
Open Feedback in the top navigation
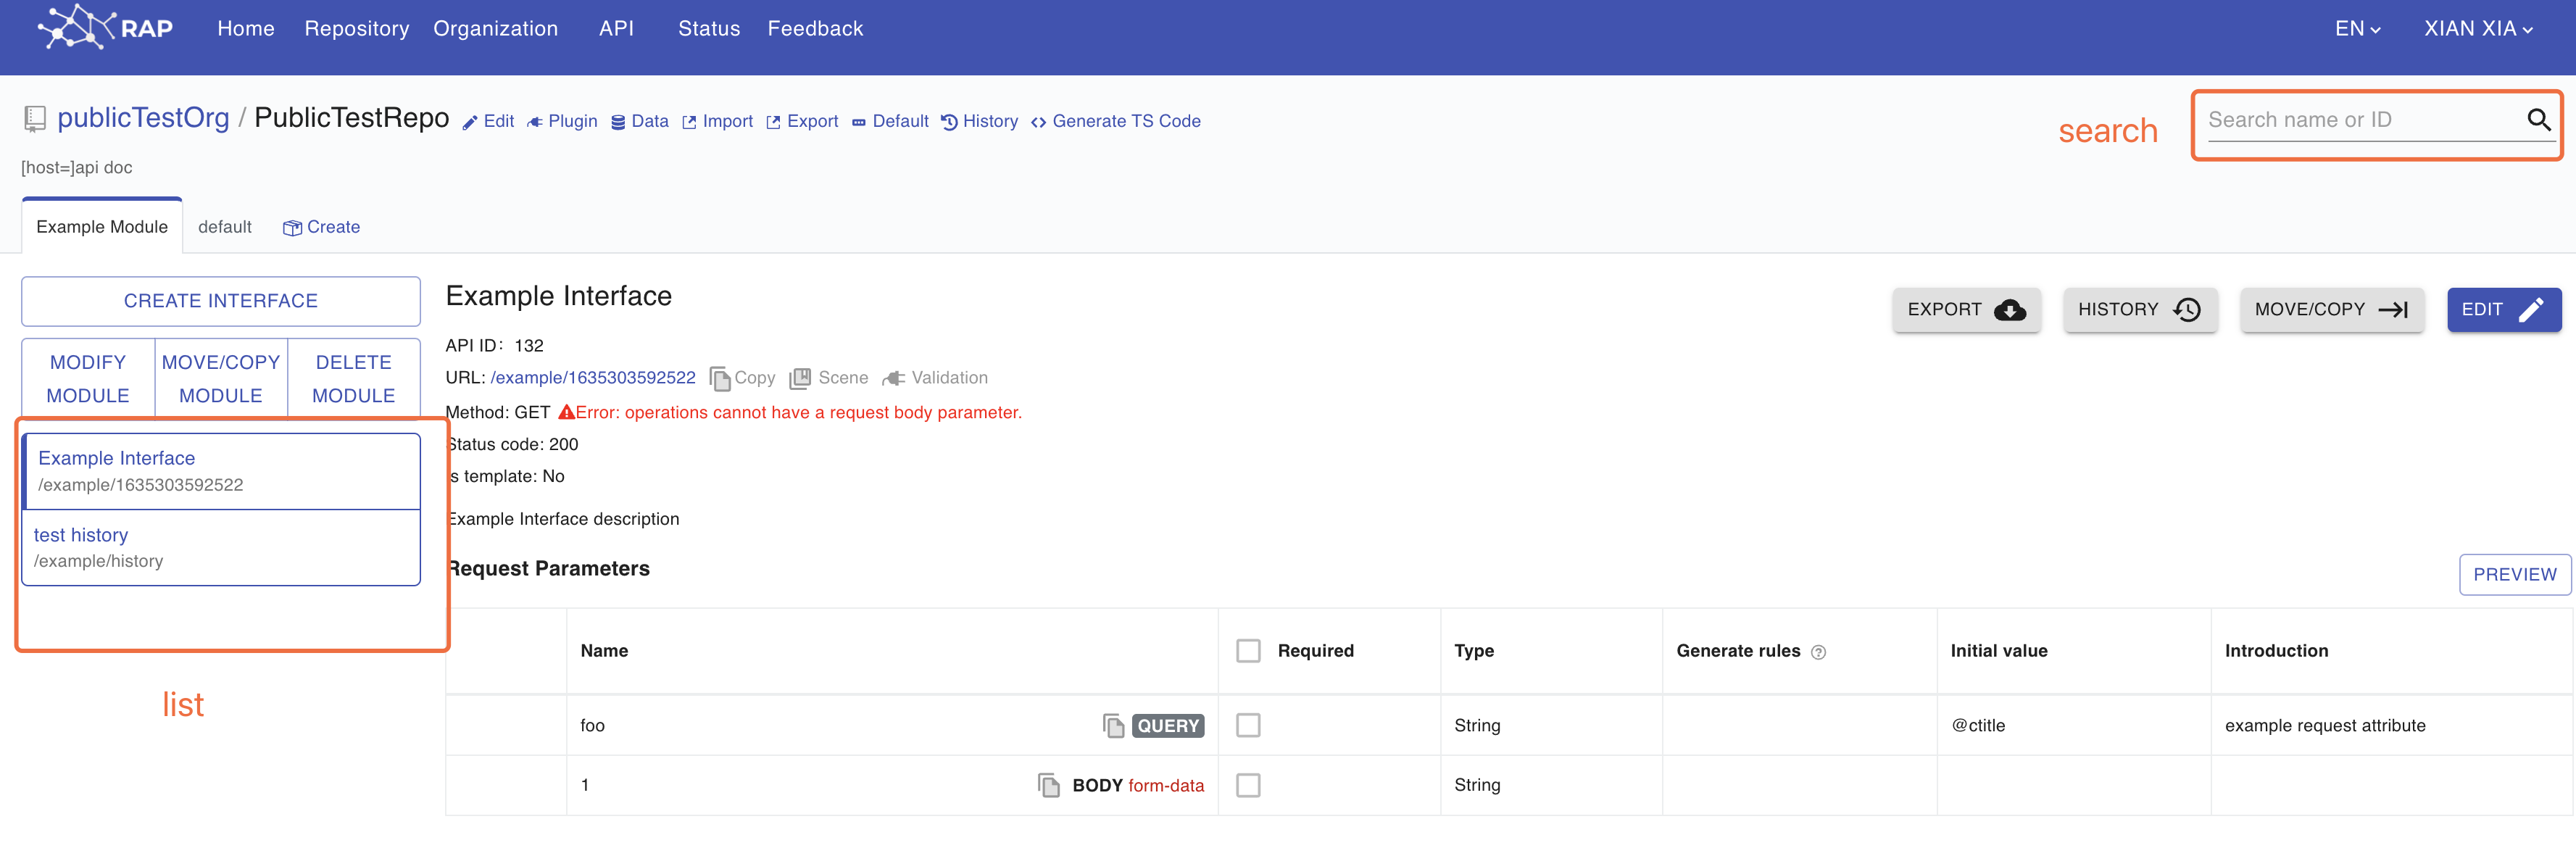(815, 29)
